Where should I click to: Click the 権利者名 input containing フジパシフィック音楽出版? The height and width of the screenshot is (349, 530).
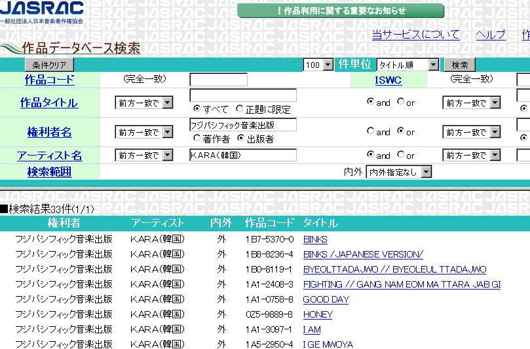(243, 125)
